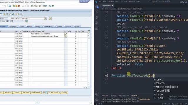Open the SAP Help icon
Viewport: 188px width, 105px height.
(x=50, y=6)
